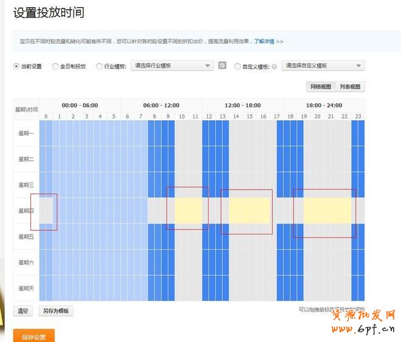Open the 请选择行业模板 dropdown

[173, 66]
